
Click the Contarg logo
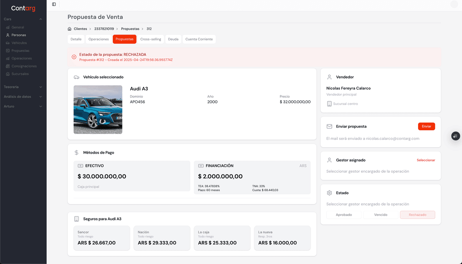click(x=23, y=8)
